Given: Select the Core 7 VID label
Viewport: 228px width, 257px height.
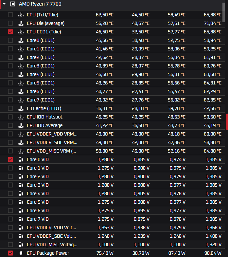Looking at the screenshot, I should pos(38,219).
